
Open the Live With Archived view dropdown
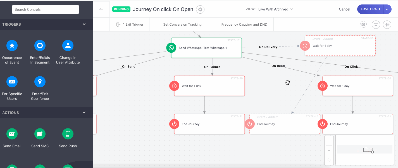[x=276, y=9]
